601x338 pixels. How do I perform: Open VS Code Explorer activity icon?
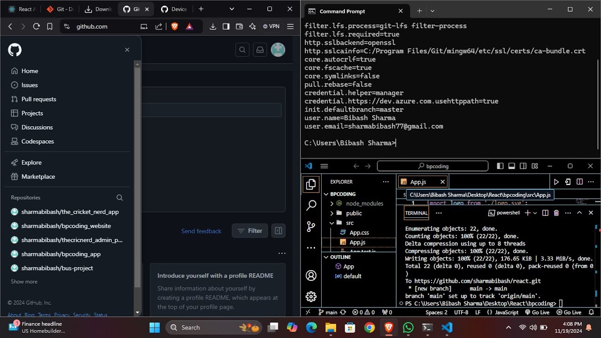click(x=311, y=184)
